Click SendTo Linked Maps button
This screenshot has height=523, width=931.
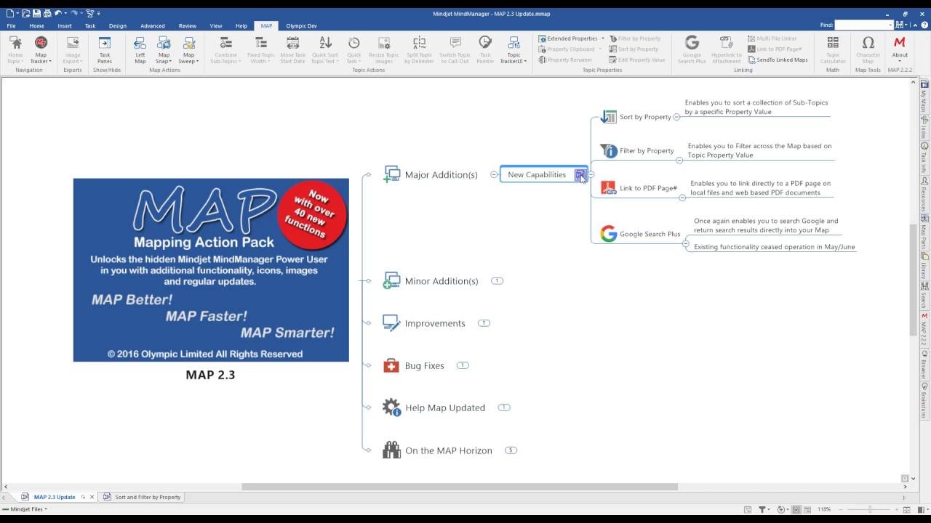778,60
